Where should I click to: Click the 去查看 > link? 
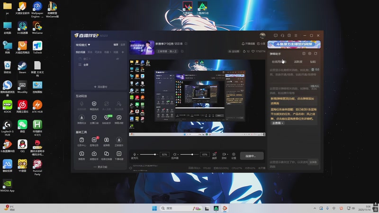[278, 123]
